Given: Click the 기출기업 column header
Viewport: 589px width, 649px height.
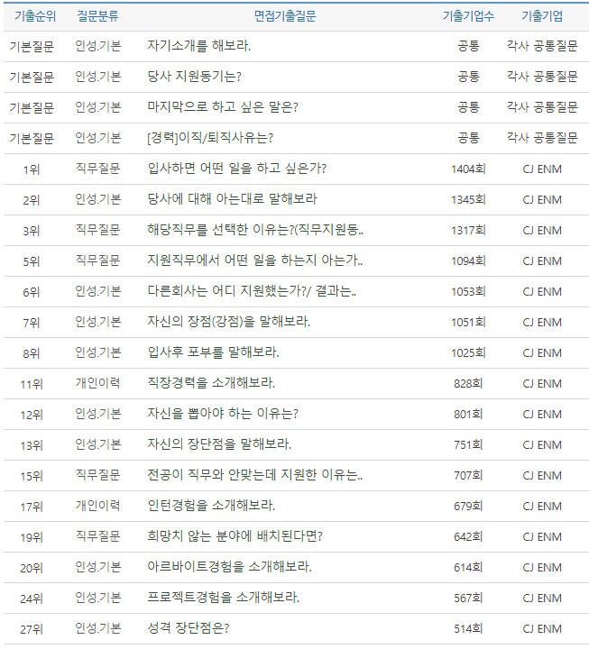Looking at the screenshot, I should (542, 16).
